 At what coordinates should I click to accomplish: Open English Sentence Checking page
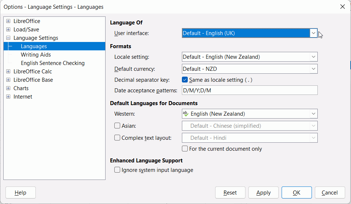[x=53, y=63]
